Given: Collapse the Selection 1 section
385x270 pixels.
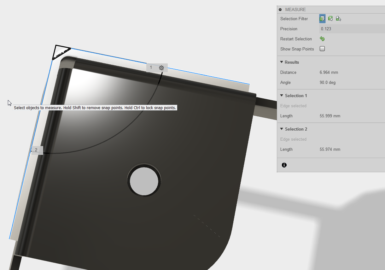Looking at the screenshot, I should pyautogui.click(x=282, y=96).
